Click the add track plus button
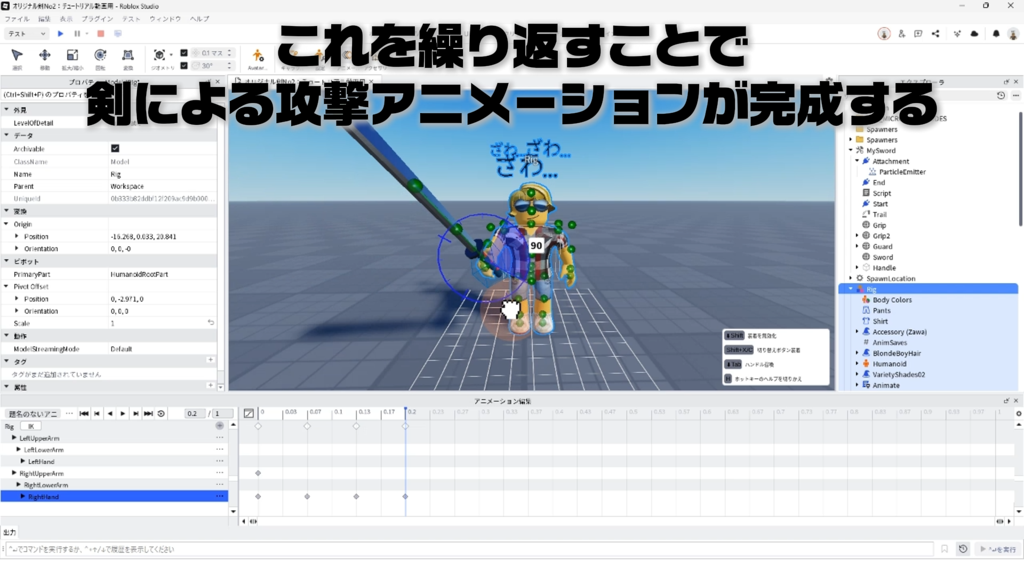This screenshot has width=1024, height=576. click(x=219, y=426)
